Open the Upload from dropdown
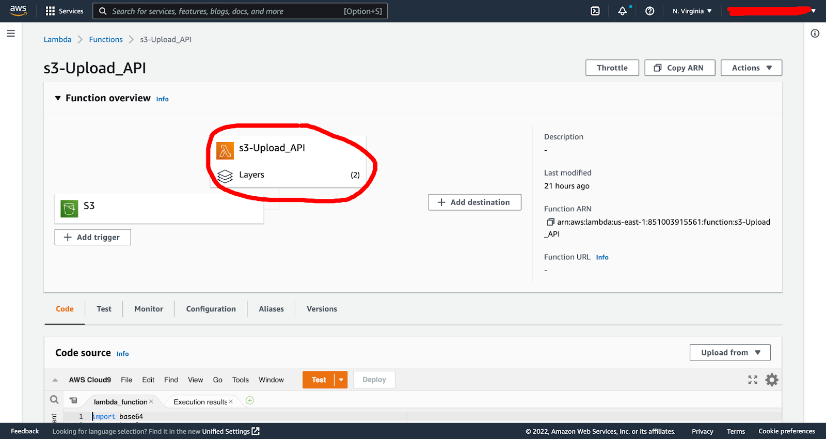The height and width of the screenshot is (439, 826). point(730,353)
